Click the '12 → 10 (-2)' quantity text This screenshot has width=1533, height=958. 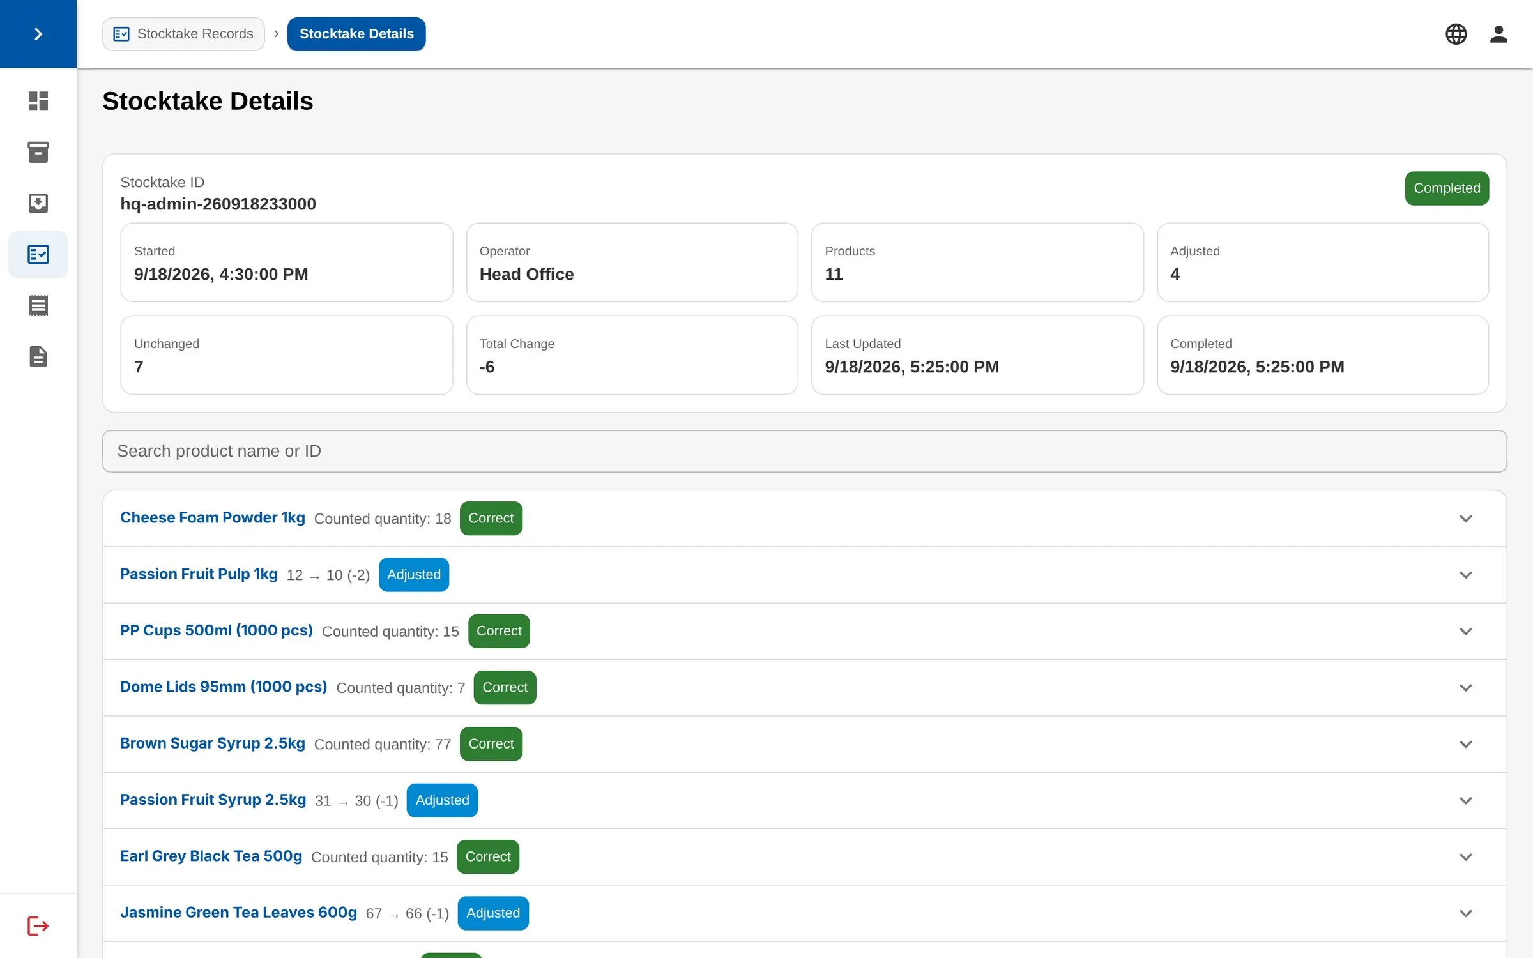point(328,575)
